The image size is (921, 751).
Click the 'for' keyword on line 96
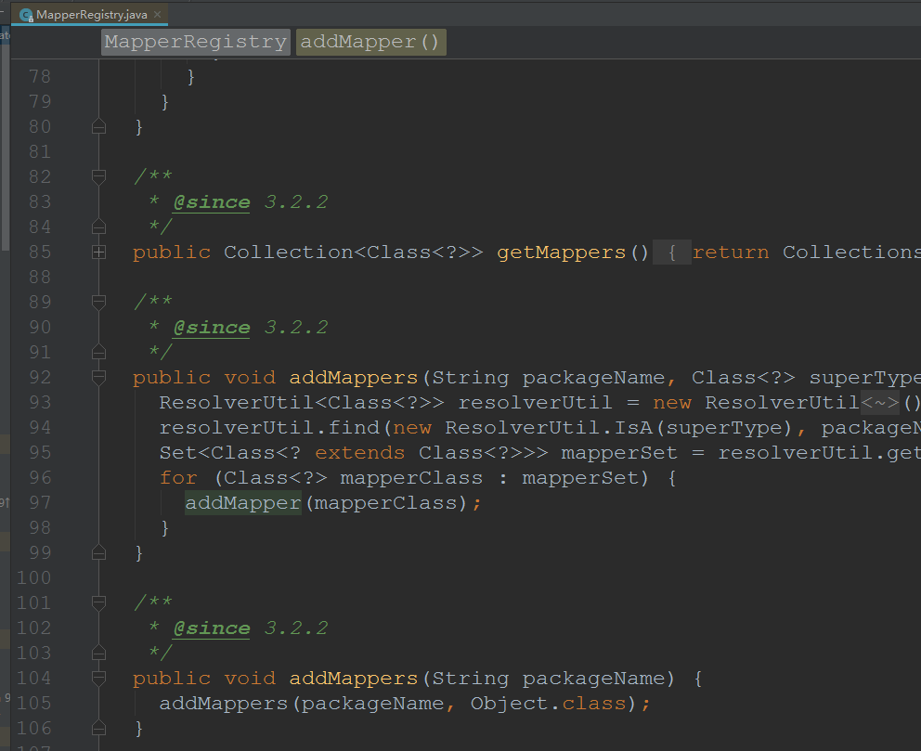point(178,478)
